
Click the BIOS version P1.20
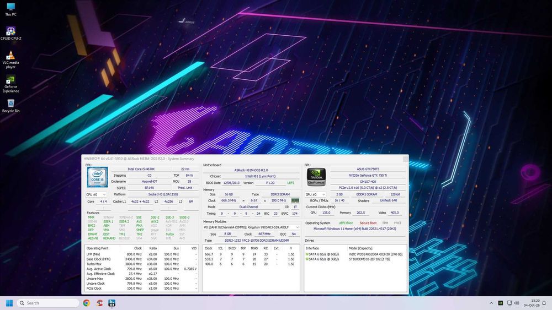pos(270,183)
